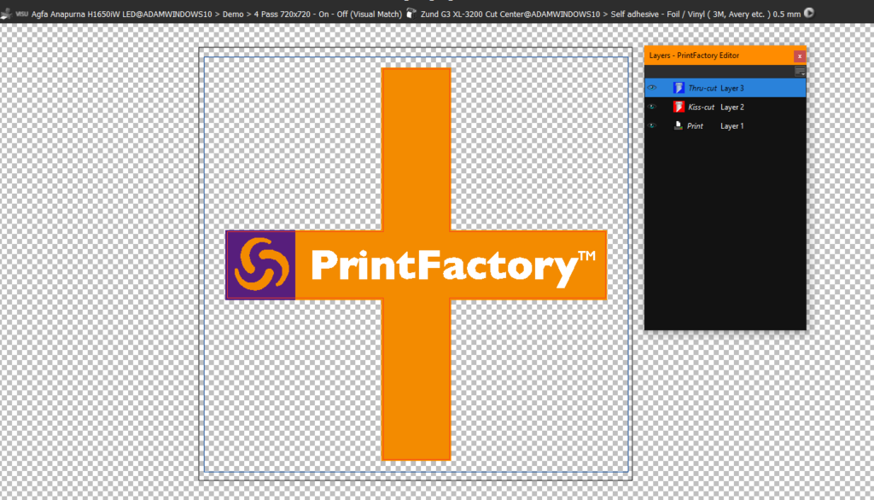Click the 'Self adhesive - Foil / Vinyl' material text

(x=657, y=14)
